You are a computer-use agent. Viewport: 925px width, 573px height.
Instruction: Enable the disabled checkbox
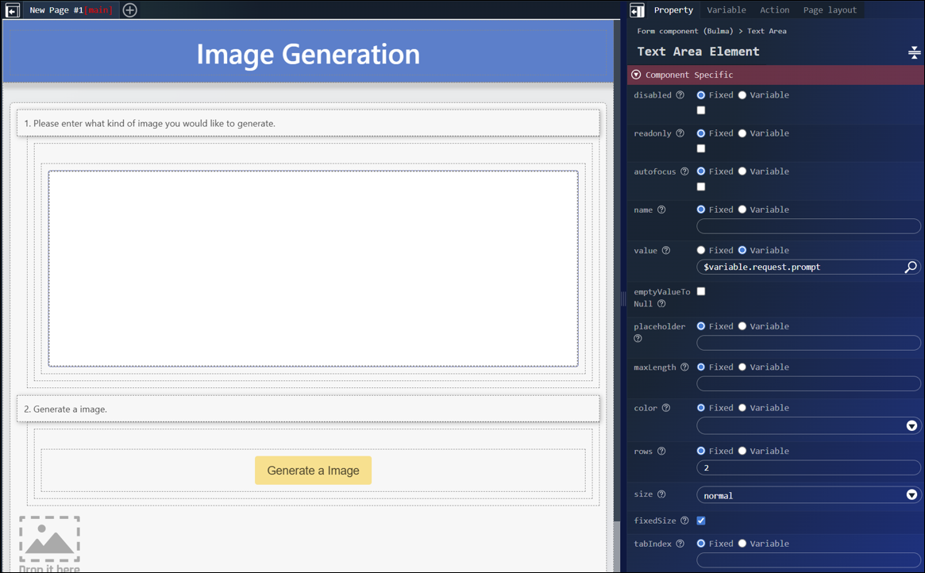click(x=701, y=110)
